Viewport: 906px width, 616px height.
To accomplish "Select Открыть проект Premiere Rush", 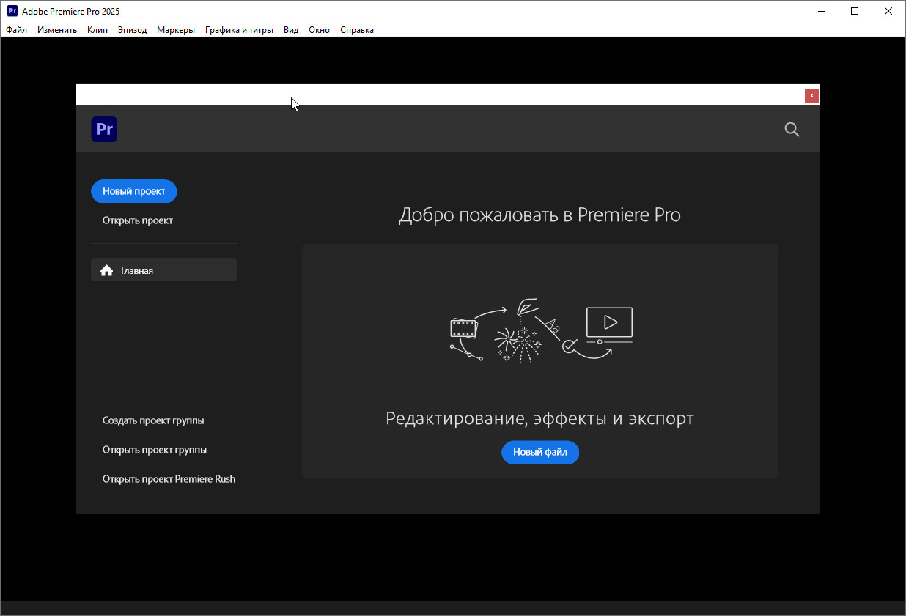I will 169,479.
